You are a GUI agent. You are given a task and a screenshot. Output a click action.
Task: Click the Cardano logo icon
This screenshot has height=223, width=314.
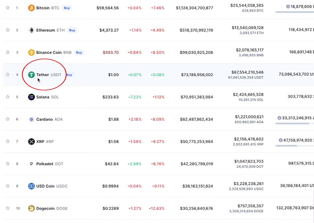[x=31, y=119]
